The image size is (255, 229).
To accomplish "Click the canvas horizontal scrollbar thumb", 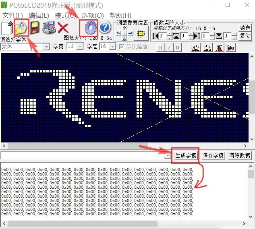I will [x=78, y=146].
